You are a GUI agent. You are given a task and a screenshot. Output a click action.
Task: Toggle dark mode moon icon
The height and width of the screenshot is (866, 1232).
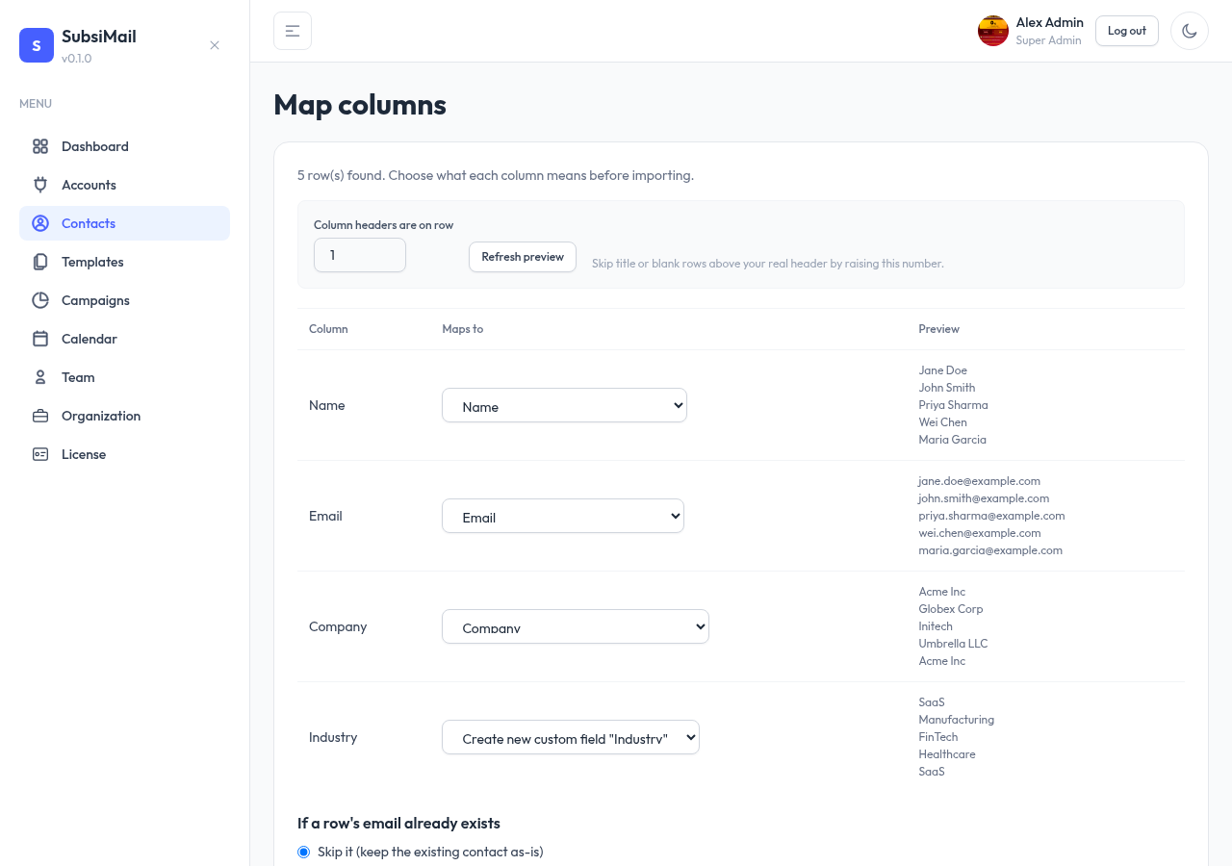tap(1190, 31)
